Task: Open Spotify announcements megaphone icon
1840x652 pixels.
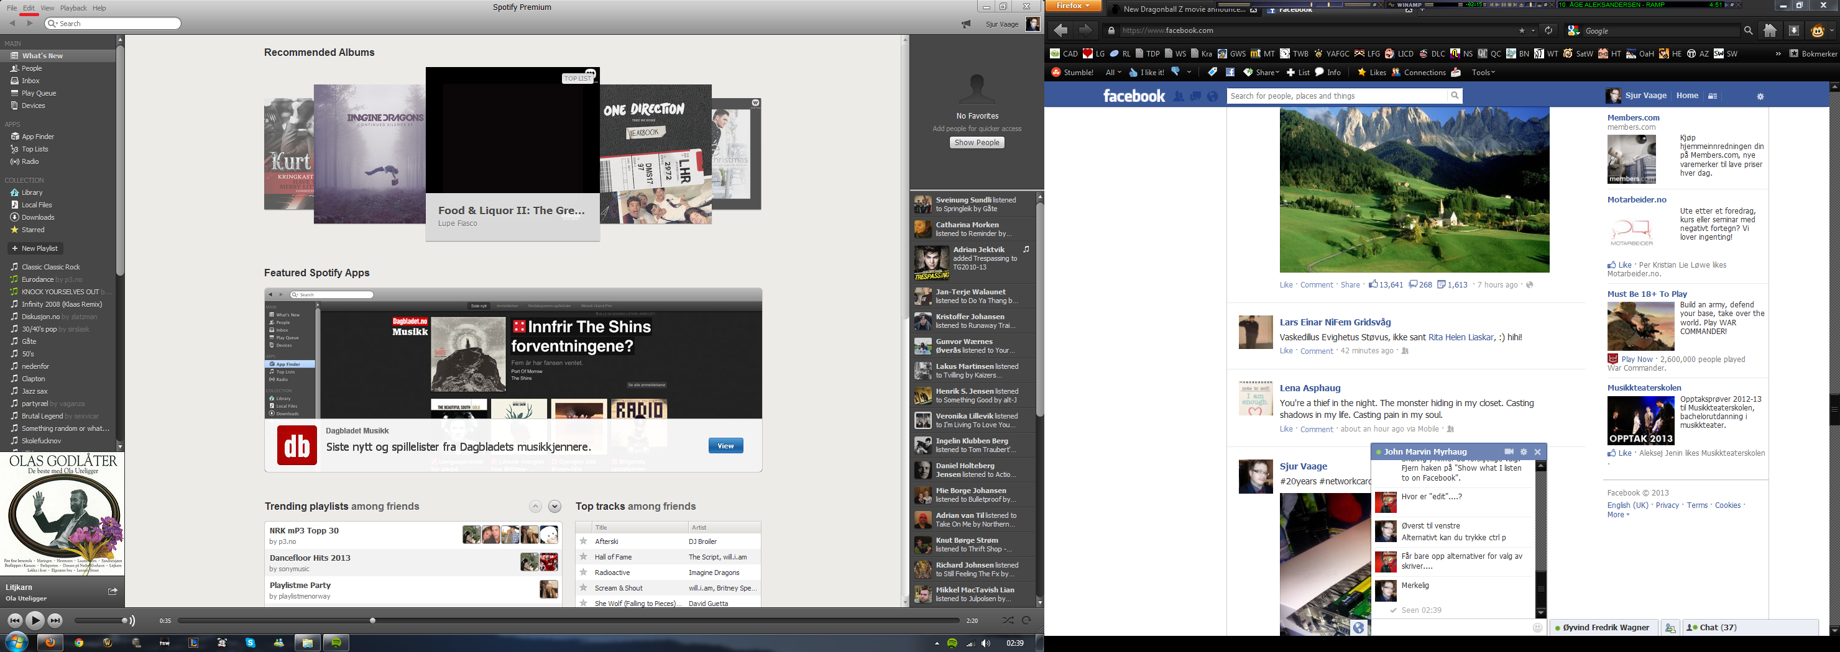Action: point(966,24)
